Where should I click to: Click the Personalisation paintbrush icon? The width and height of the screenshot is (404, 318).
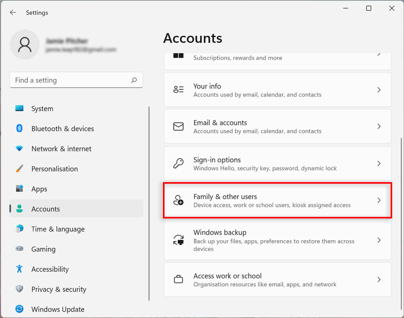[x=19, y=169]
